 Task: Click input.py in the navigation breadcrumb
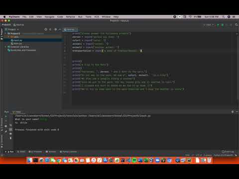point(18,25)
